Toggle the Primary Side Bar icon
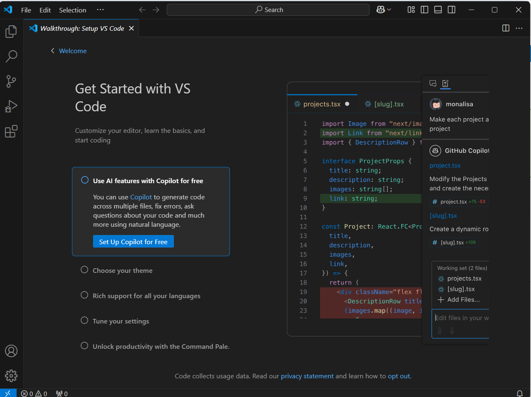Image resolution: width=531 pixels, height=397 pixels. pyautogui.click(x=425, y=10)
